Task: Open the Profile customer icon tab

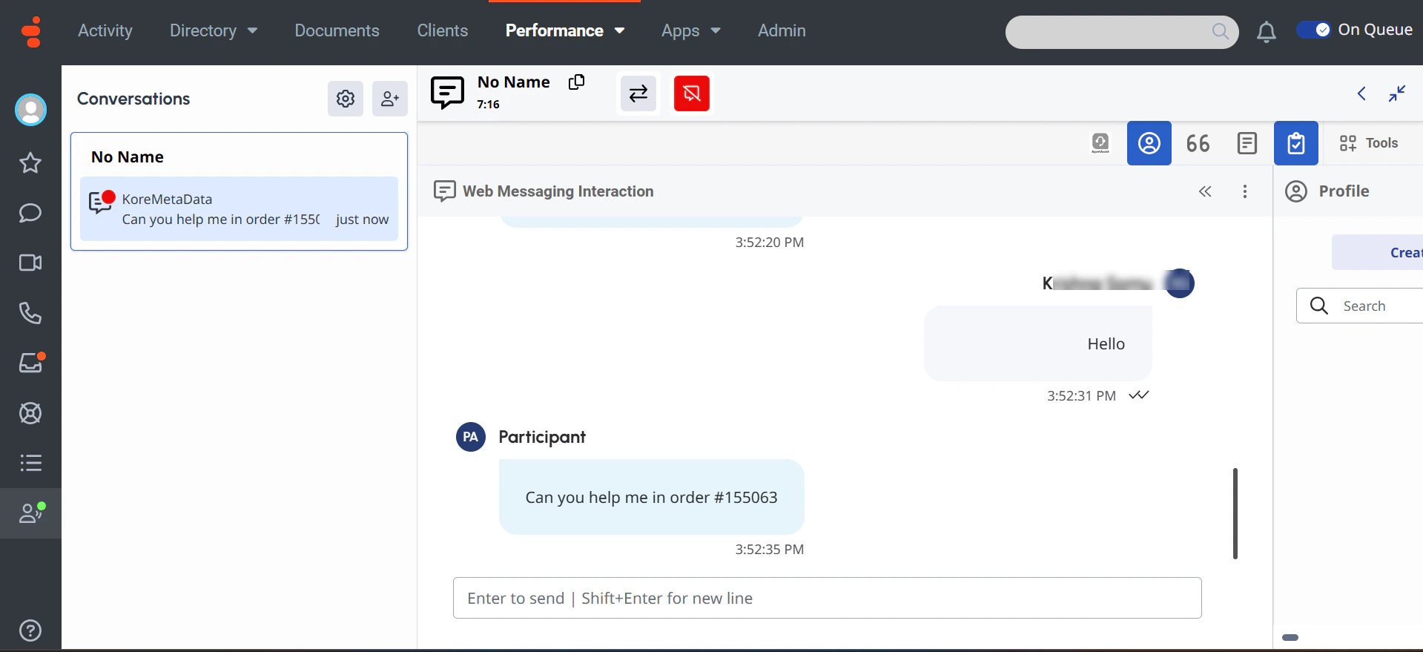Action: 1149,143
